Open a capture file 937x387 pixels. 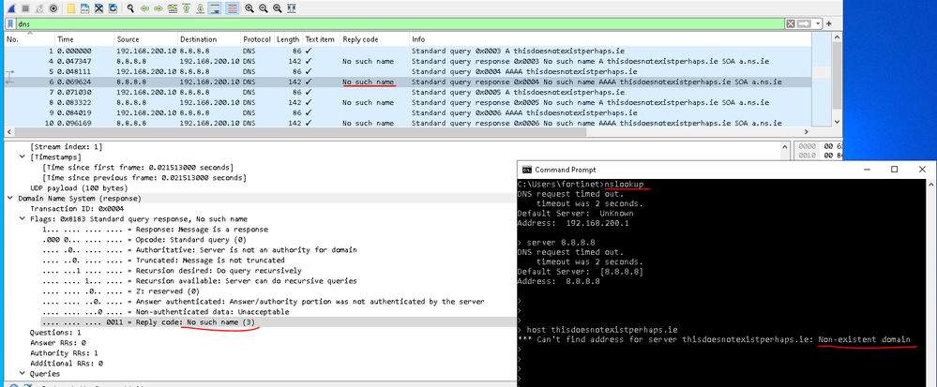71,8
